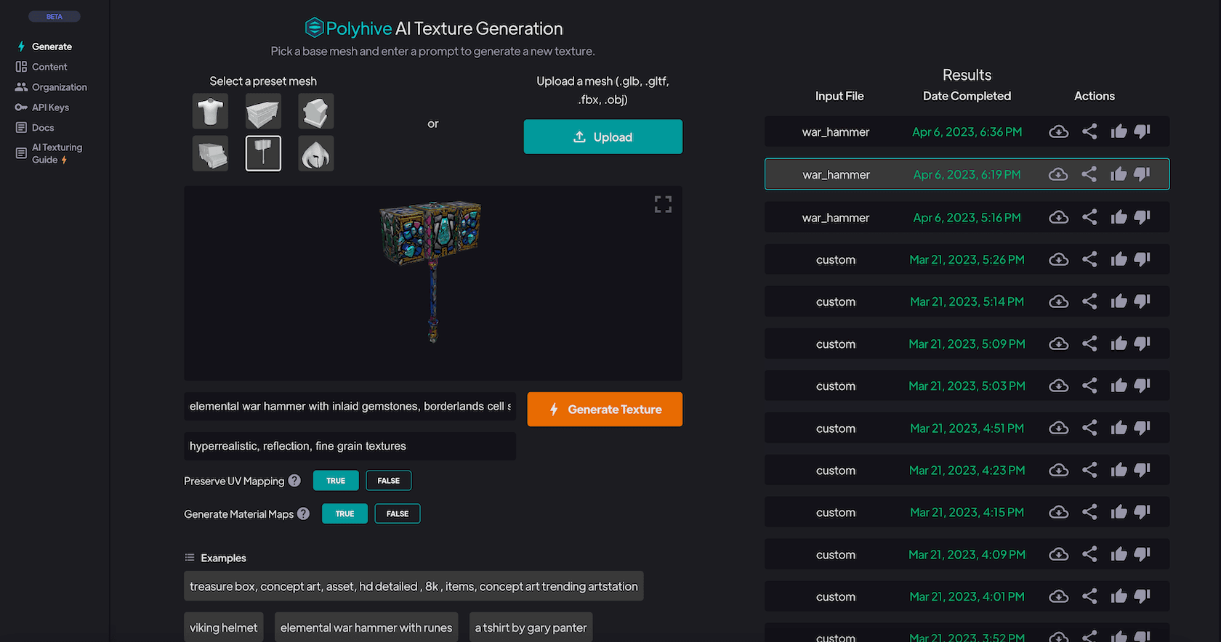This screenshot has height=642, width=1221.
Task: Dislike the custom 5:09 PM result
Action: tap(1143, 344)
